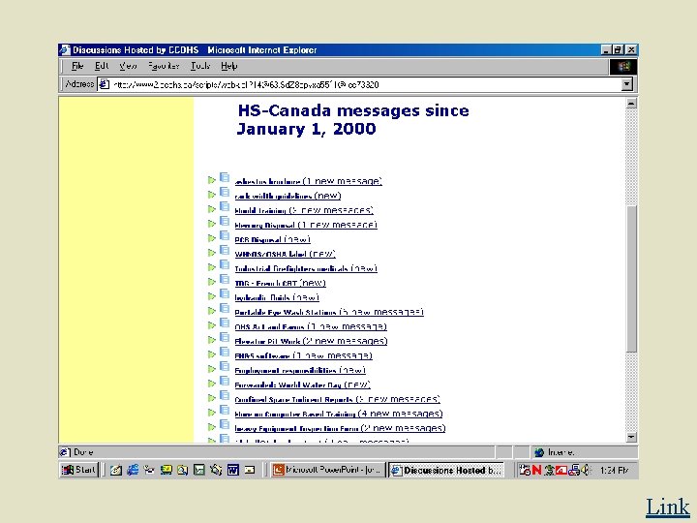
Task: Open the Favorites menu
Action: pos(164,66)
